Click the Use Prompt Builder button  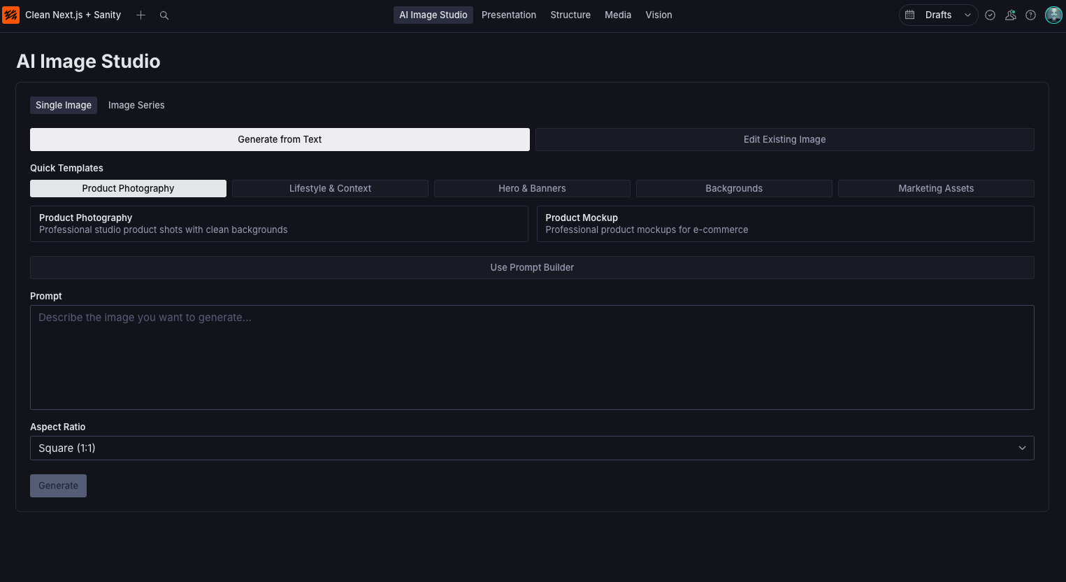532,267
